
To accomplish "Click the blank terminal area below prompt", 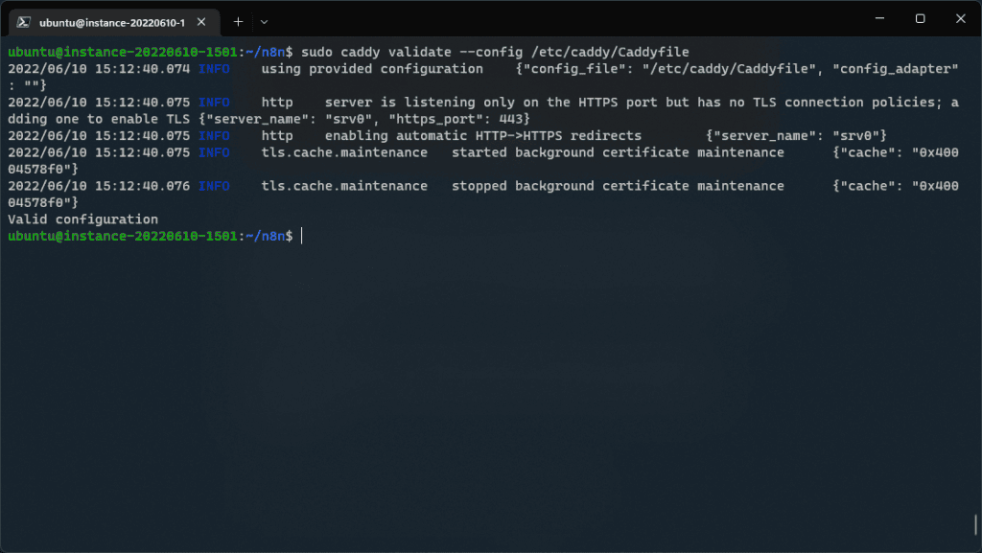I will 479,383.
